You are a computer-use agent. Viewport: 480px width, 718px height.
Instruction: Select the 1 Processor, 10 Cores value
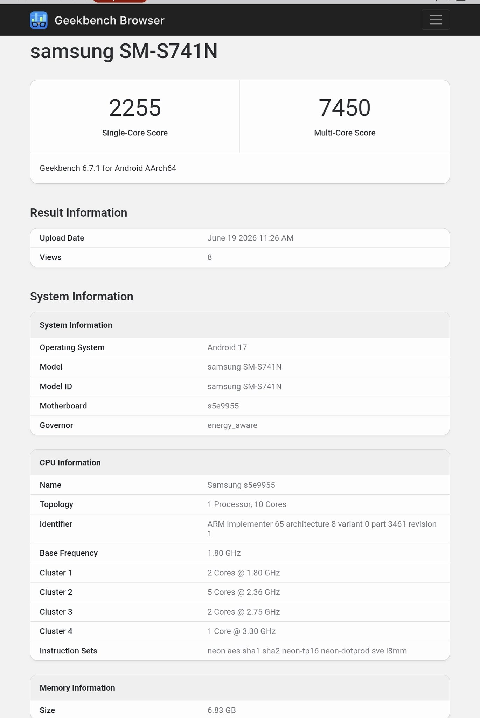tap(247, 504)
